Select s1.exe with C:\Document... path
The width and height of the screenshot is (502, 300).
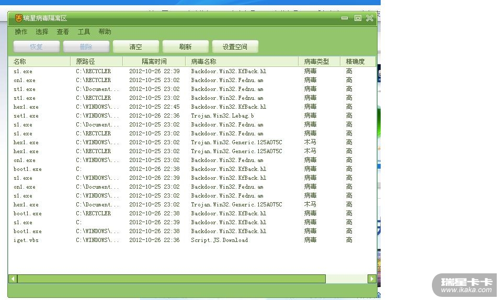pyautogui.click(x=192, y=125)
